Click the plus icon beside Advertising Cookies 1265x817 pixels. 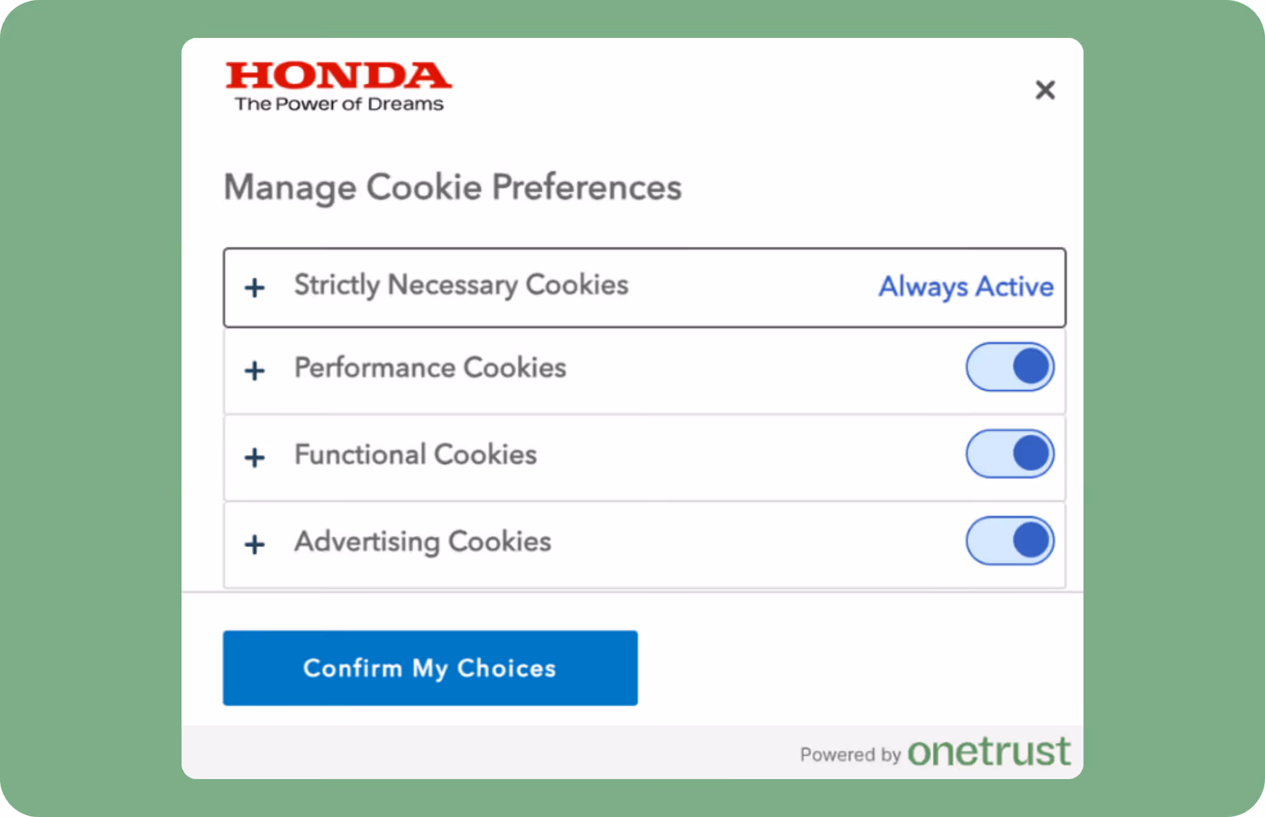tap(254, 544)
